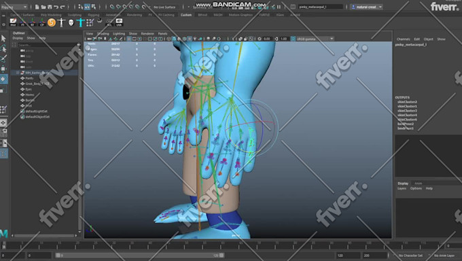Click the No Character Set button
Image resolution: width=462 pixels, height=261 pixels.
(411, 256)
